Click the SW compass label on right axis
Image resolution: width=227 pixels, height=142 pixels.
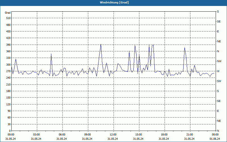(x=219, y=81)
